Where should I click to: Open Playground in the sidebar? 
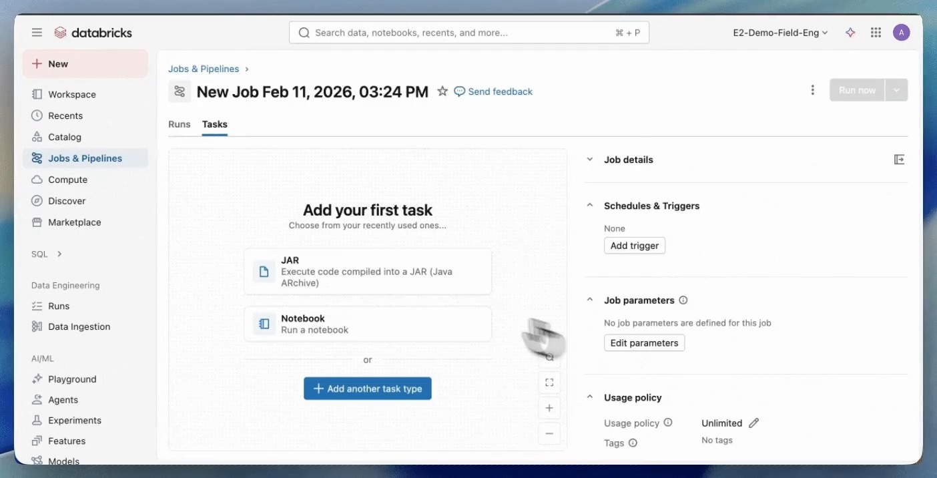pos(85,379)
